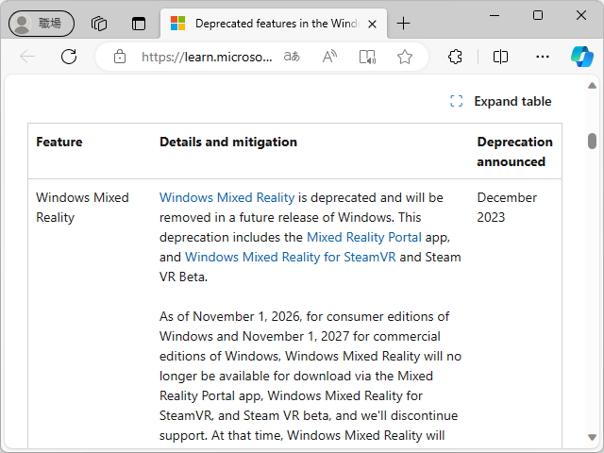Image resolution: width=604 pixels, height=453 pixels.
Task: Open the Copilot sidebar
Action: coord(581,57)
